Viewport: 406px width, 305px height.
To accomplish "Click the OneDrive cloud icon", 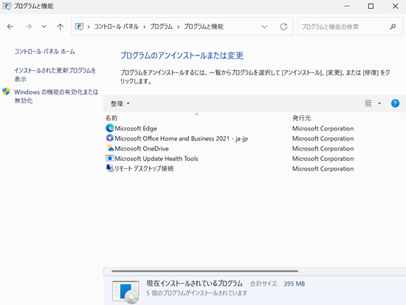I will click(x=110, y=148).
